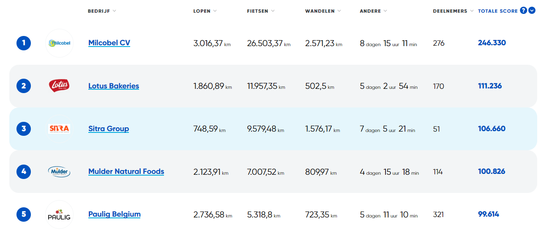Click Paulig's participant count 321
This screenshot has height=231, width=541.
point(439,214)
